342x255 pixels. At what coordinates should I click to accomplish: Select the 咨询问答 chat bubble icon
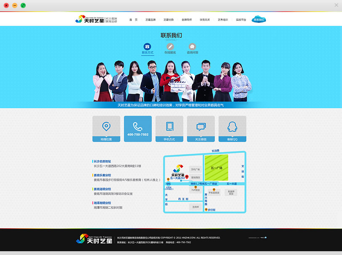click(x=192, y=47)
